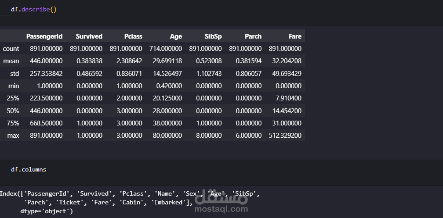
Task: Select the min row label
Action: click(x=13, y=86)
